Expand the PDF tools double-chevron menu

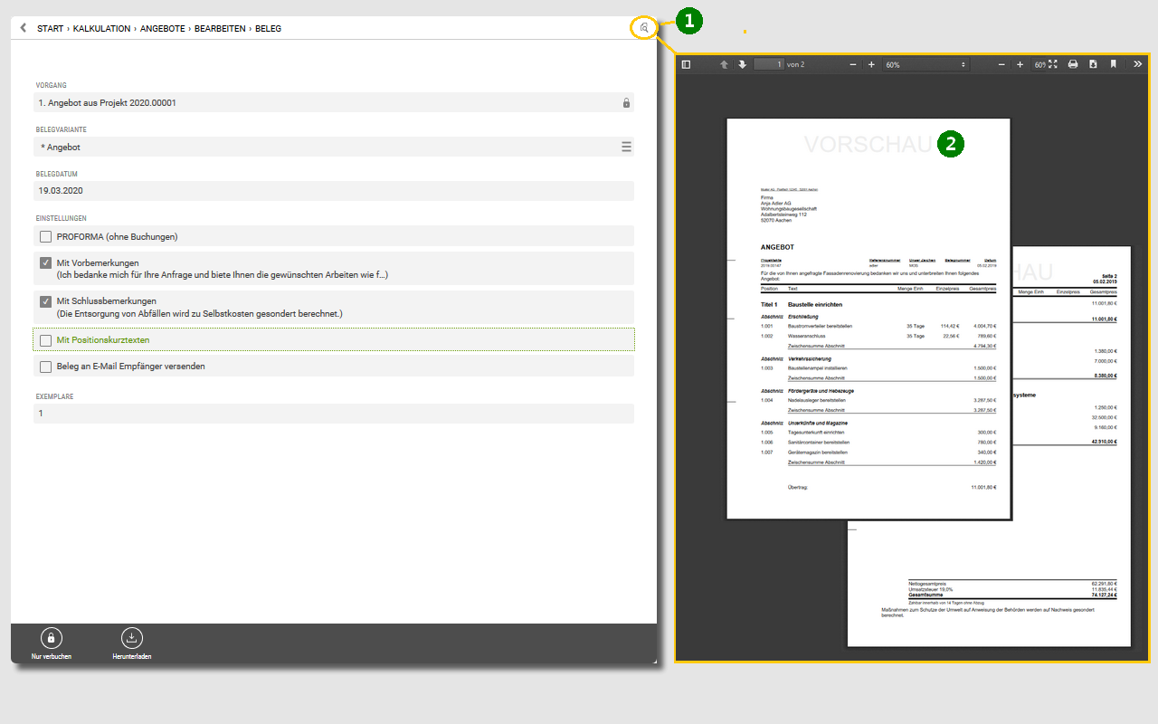tap(1137, 64)
